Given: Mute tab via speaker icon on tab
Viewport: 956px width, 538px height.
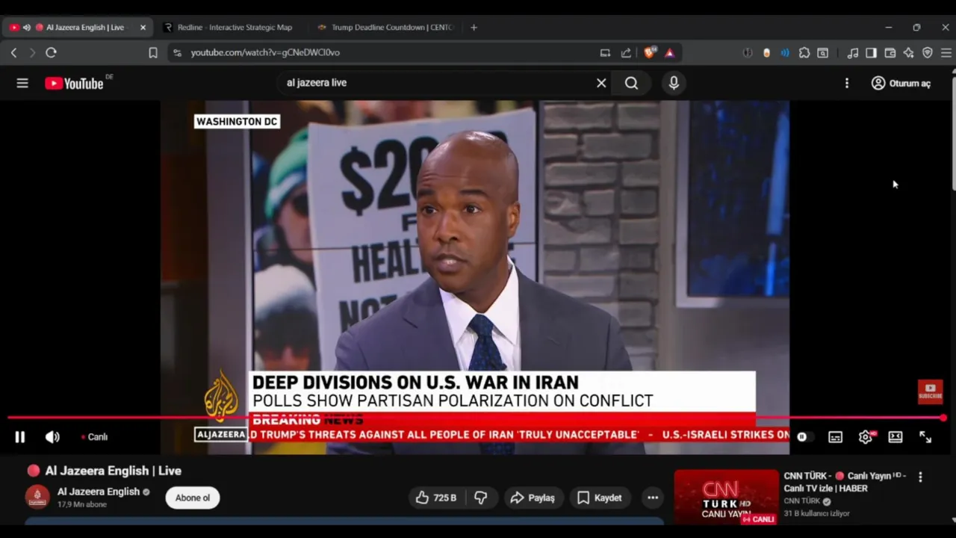Looking at the screenshot, I should click(27, 28).
